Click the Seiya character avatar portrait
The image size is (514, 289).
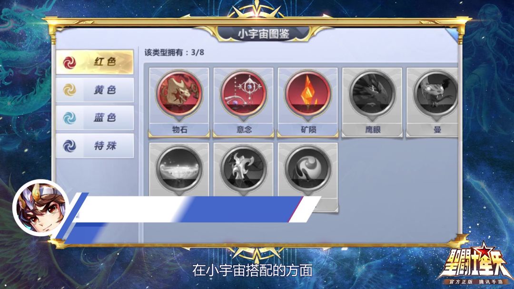pos(41,208)
